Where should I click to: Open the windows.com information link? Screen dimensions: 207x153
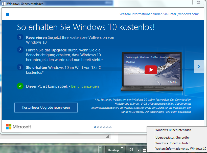[x=159, y=14]
